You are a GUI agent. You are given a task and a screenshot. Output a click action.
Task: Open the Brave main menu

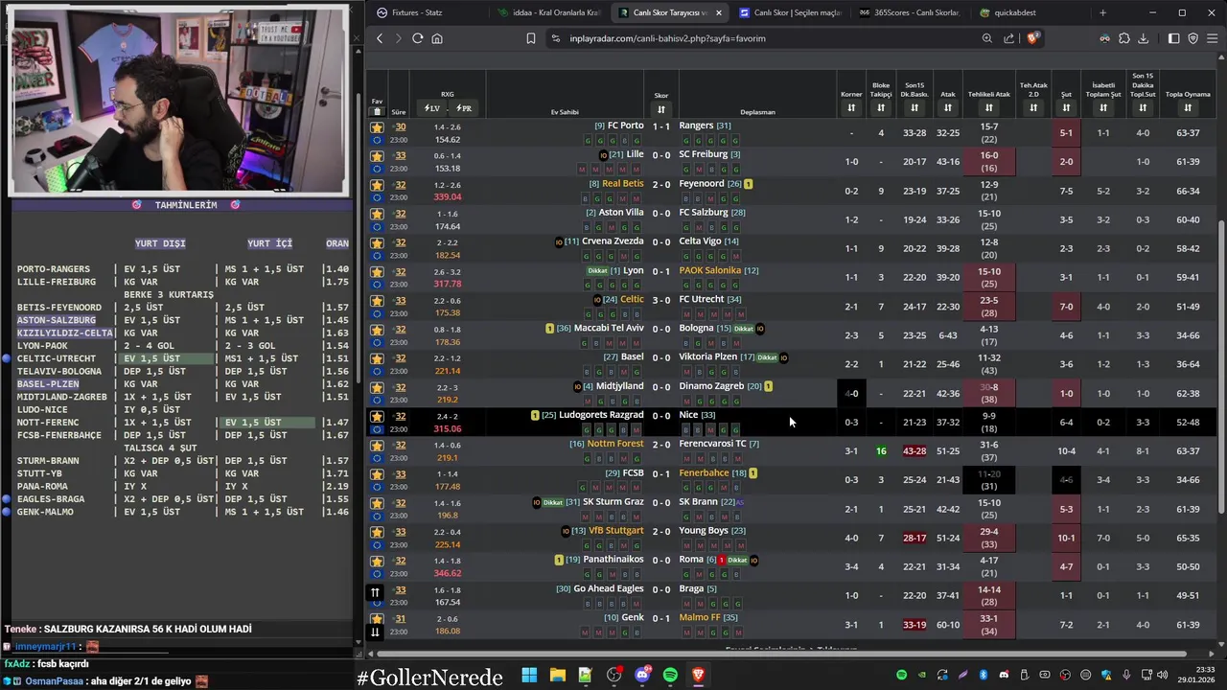[x=1212, y=38]
